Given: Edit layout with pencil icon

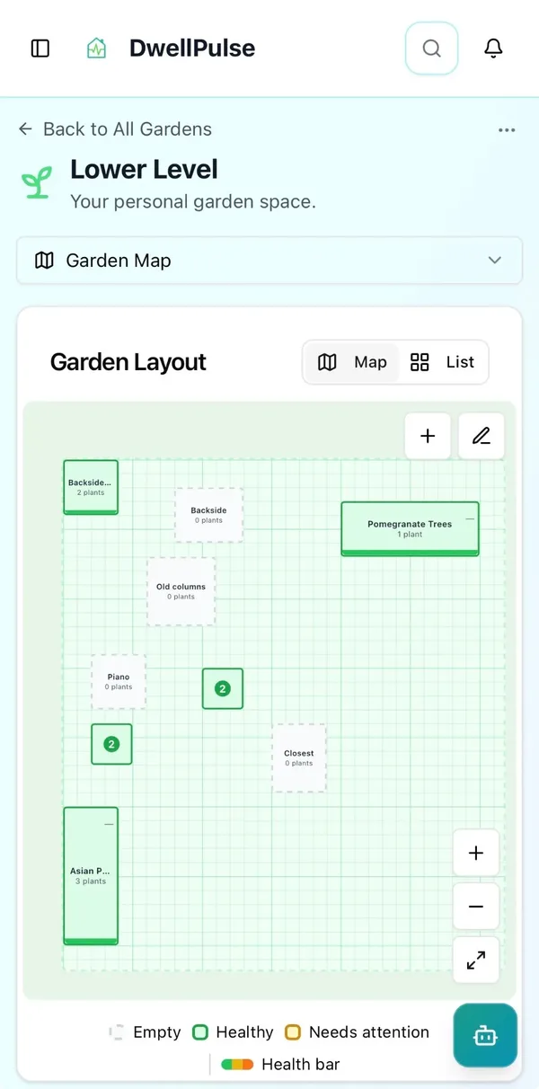Looking at the screenshot, I should coord(482,436).
